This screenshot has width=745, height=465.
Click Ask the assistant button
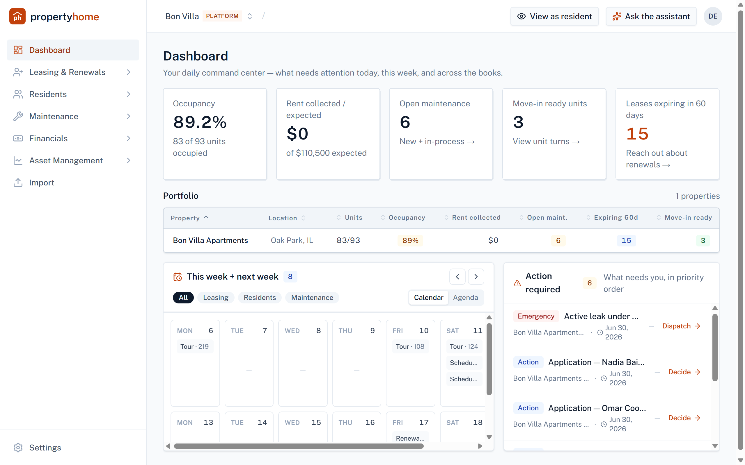(651, 16)
